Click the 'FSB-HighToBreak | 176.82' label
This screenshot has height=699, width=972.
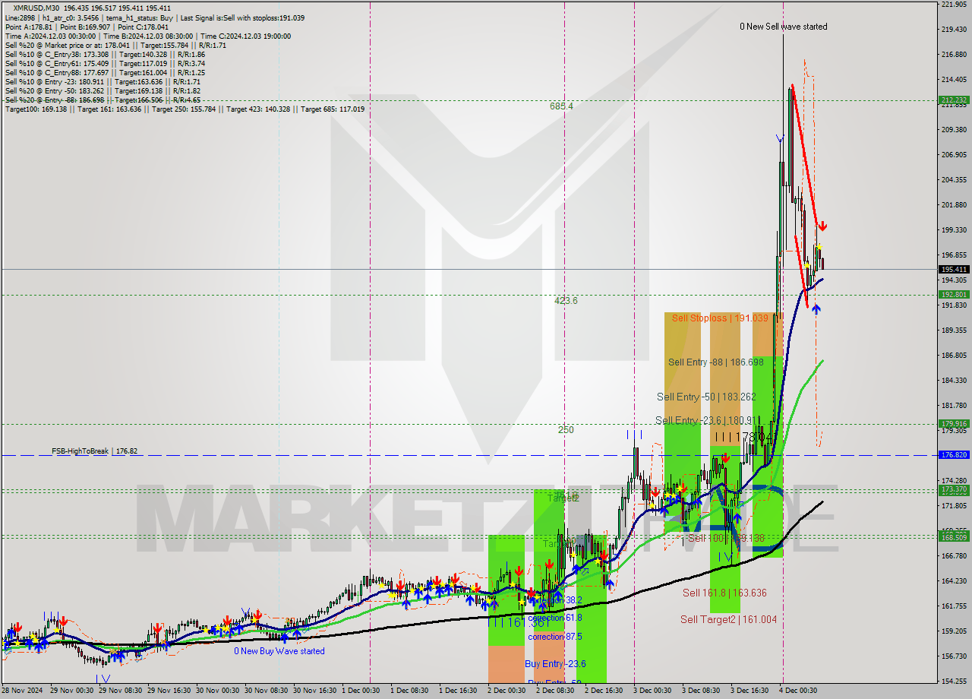click(x=95, y=451)
